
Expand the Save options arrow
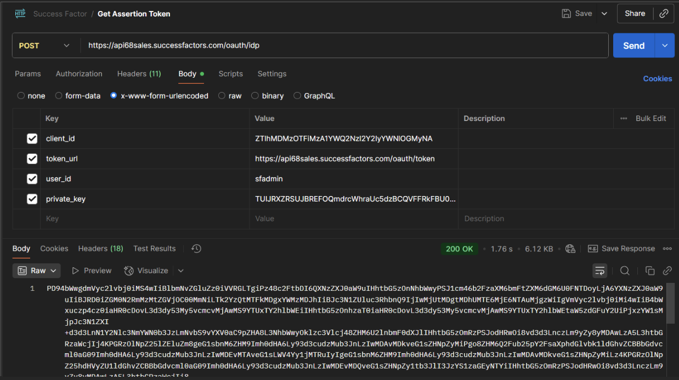pyautogui.click(x=604, y=14)
